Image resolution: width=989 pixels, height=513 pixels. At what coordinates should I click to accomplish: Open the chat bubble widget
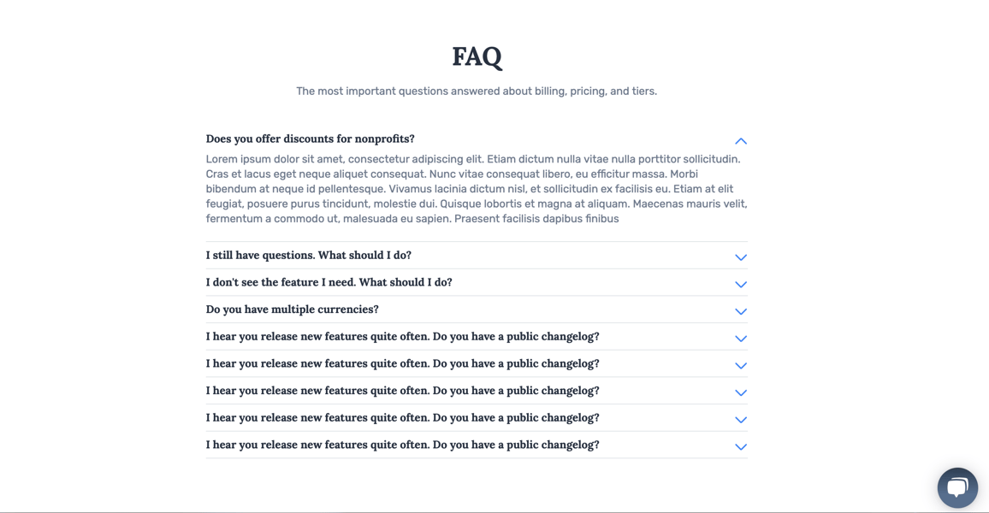(x=956, y=487)
